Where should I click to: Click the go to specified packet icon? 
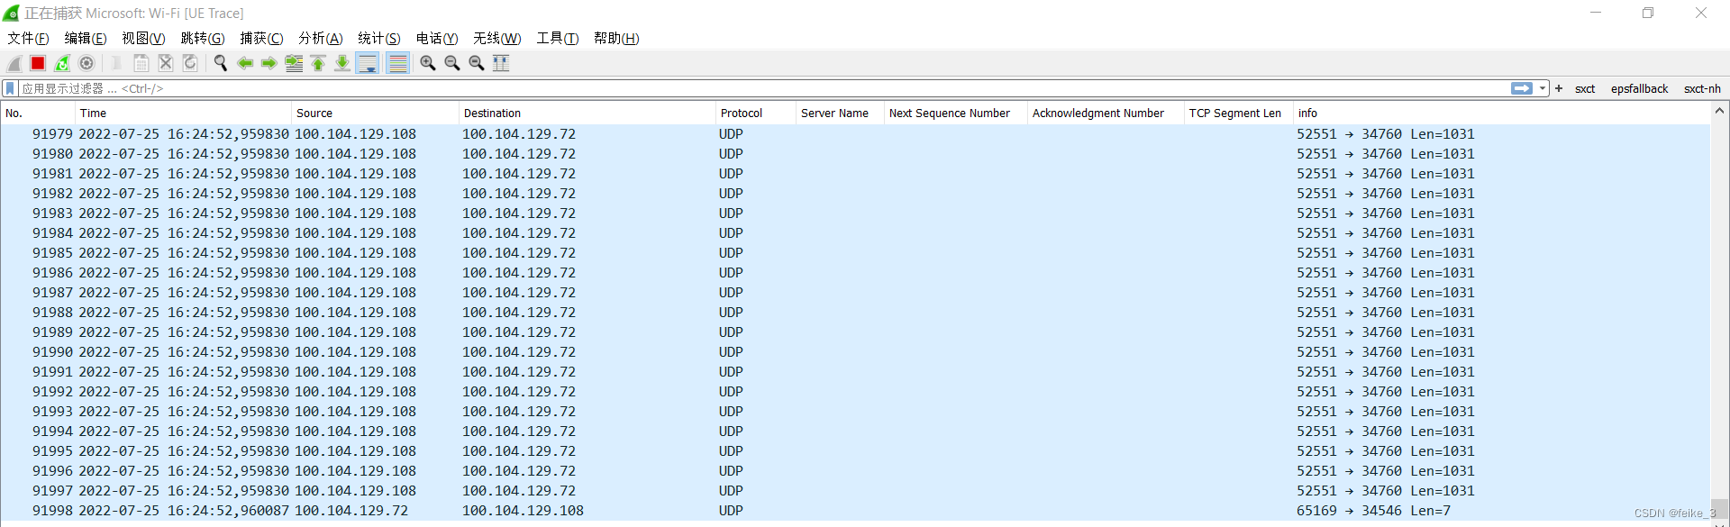(294, 63)
